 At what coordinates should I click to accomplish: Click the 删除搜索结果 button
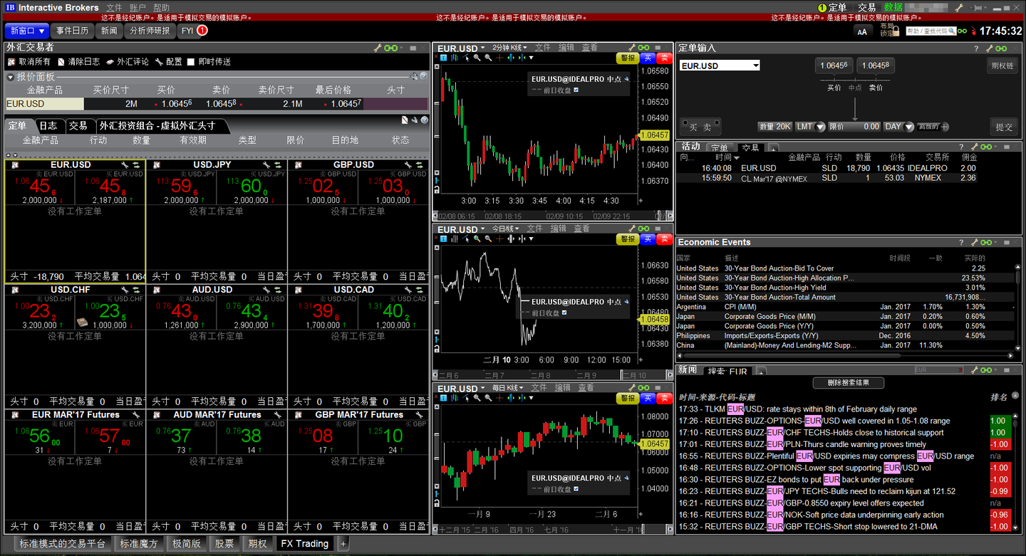(848, 383)
